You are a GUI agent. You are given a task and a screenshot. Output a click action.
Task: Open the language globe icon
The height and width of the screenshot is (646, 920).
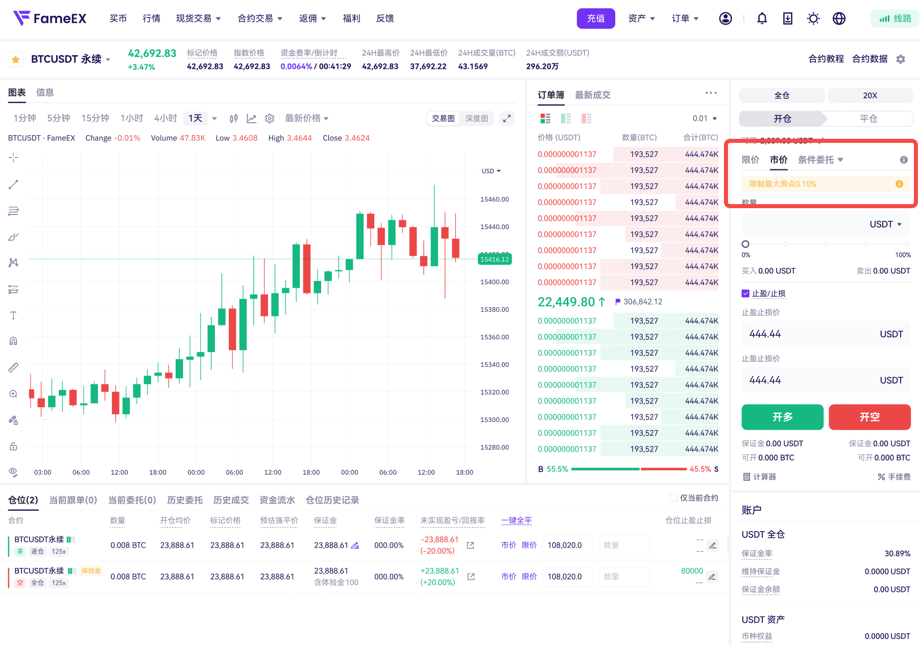pos(839,19)
